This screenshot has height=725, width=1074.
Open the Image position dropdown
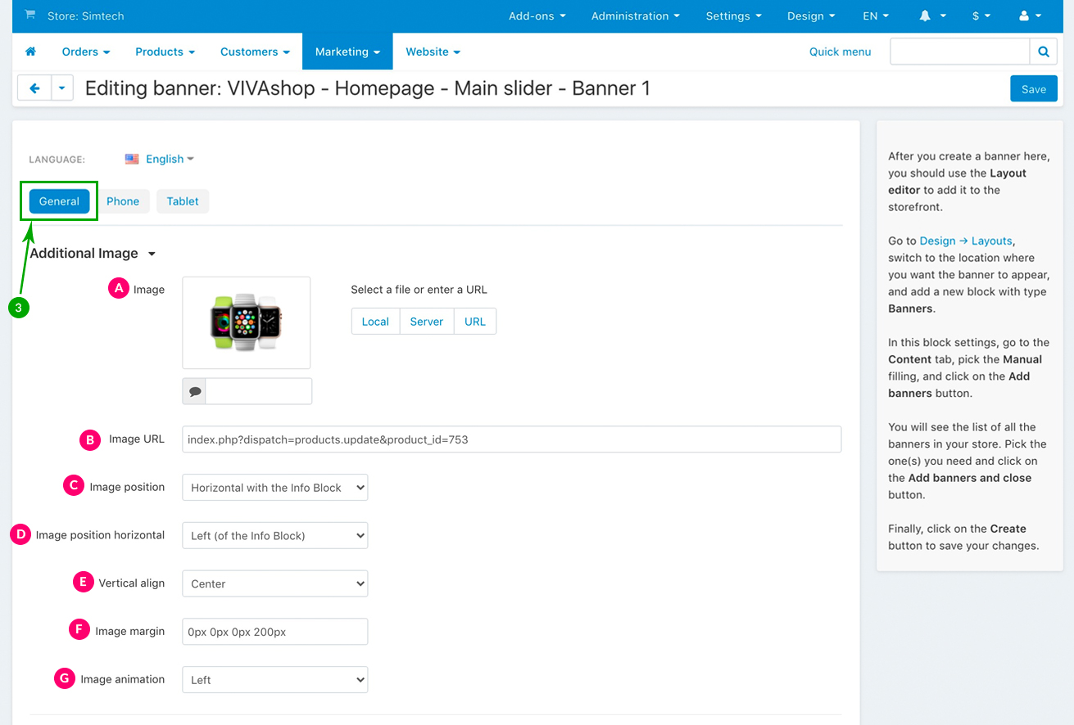pyautogui.click(x=274, y=488)
